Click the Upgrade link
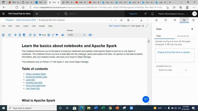This screenshot has height=111, width=198. 133,14
